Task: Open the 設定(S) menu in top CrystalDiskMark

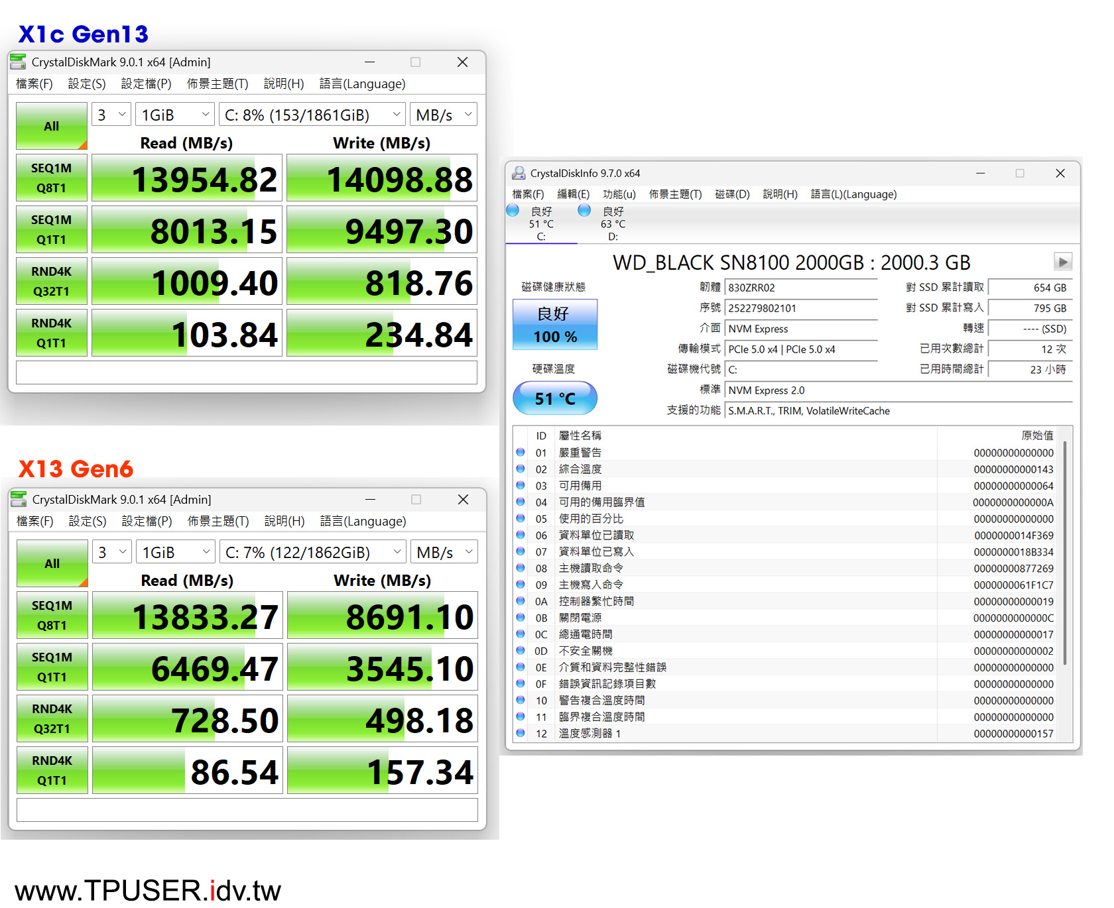Action: tap(87, 84)
